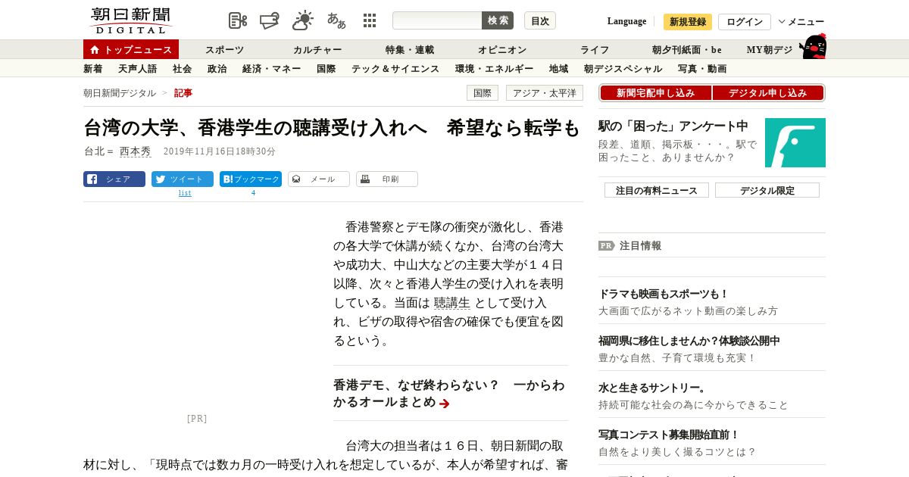Open 香港デモ、なぜ終わらない？ summary link

point(449,393)
